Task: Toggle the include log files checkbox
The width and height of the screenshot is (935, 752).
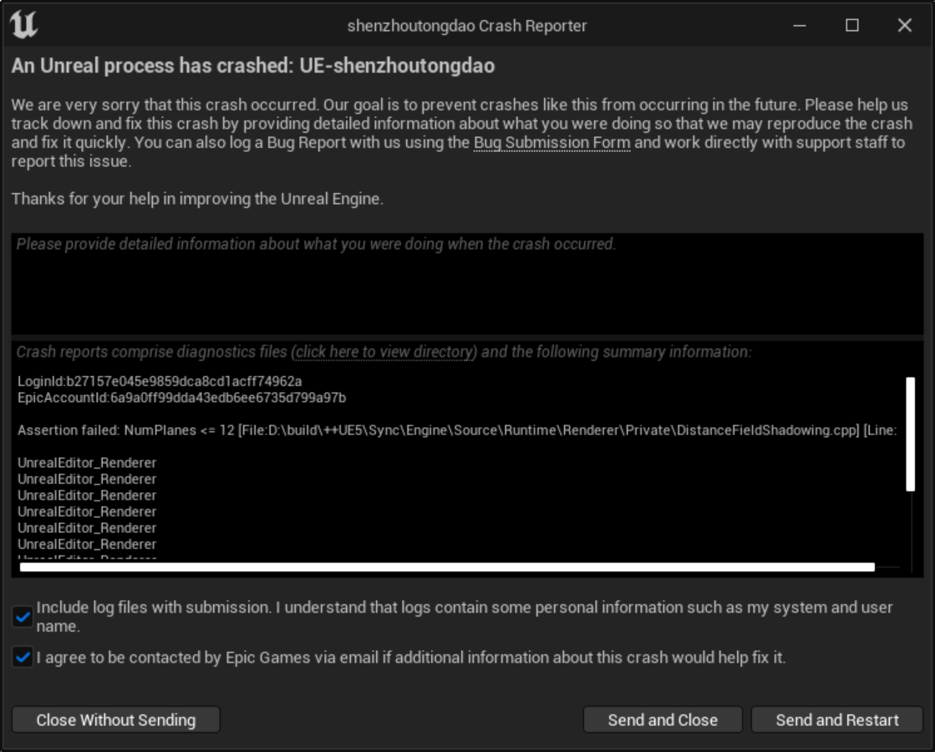Action: click(23, 617)
